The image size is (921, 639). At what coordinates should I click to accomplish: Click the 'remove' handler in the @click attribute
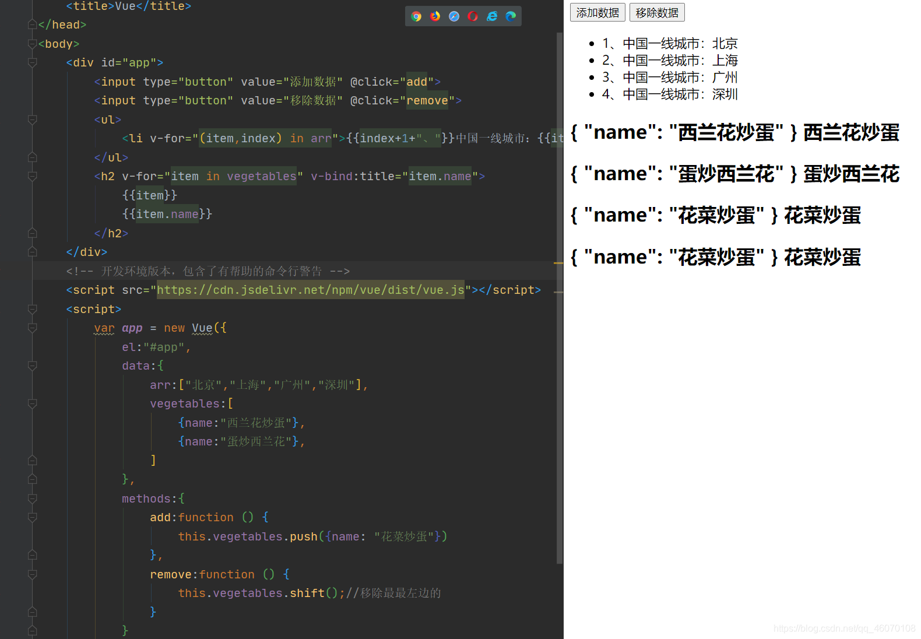coord(427,100)
